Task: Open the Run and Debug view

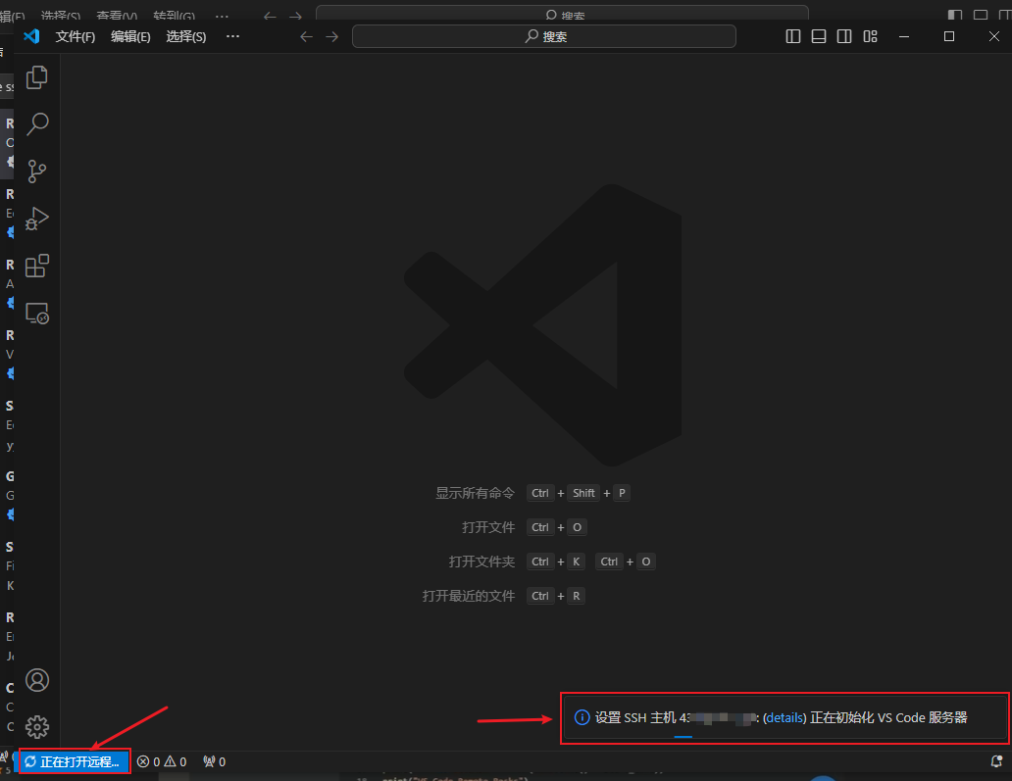Action: click(x=37, y=219)
